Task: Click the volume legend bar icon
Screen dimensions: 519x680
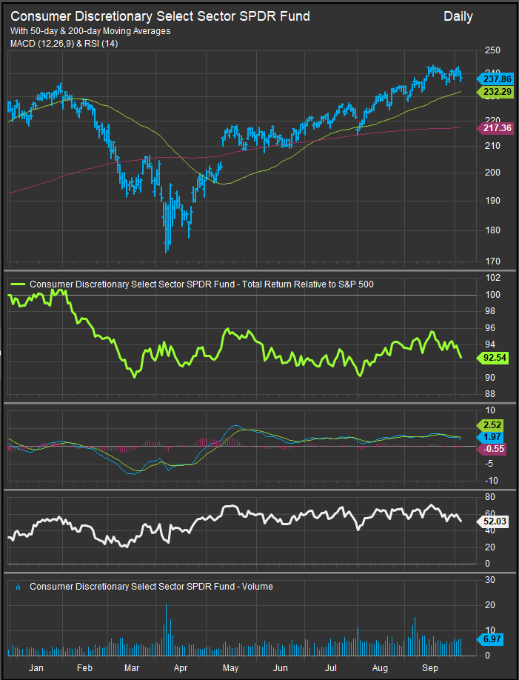Action: (x=19, y=587)
